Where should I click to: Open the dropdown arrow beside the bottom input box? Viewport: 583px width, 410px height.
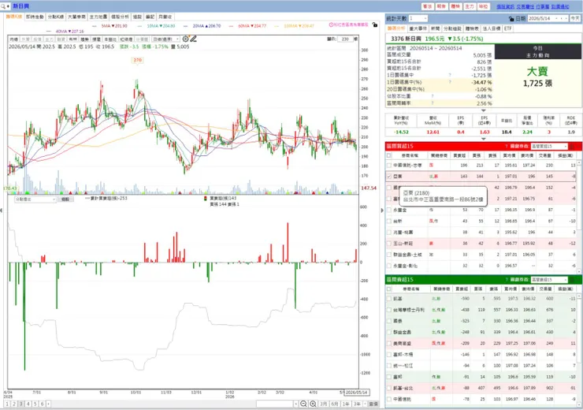coord(296,404)
